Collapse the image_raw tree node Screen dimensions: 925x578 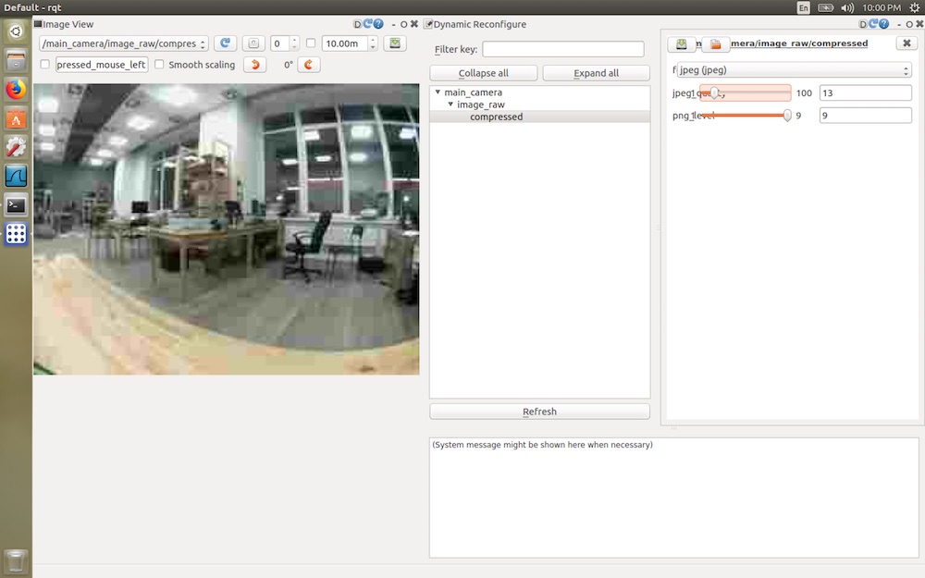[x=451, y=103]
